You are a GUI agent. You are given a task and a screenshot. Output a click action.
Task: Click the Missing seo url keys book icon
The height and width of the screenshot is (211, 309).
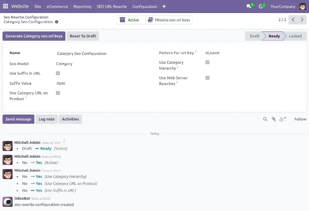click(x=151, y=20)
